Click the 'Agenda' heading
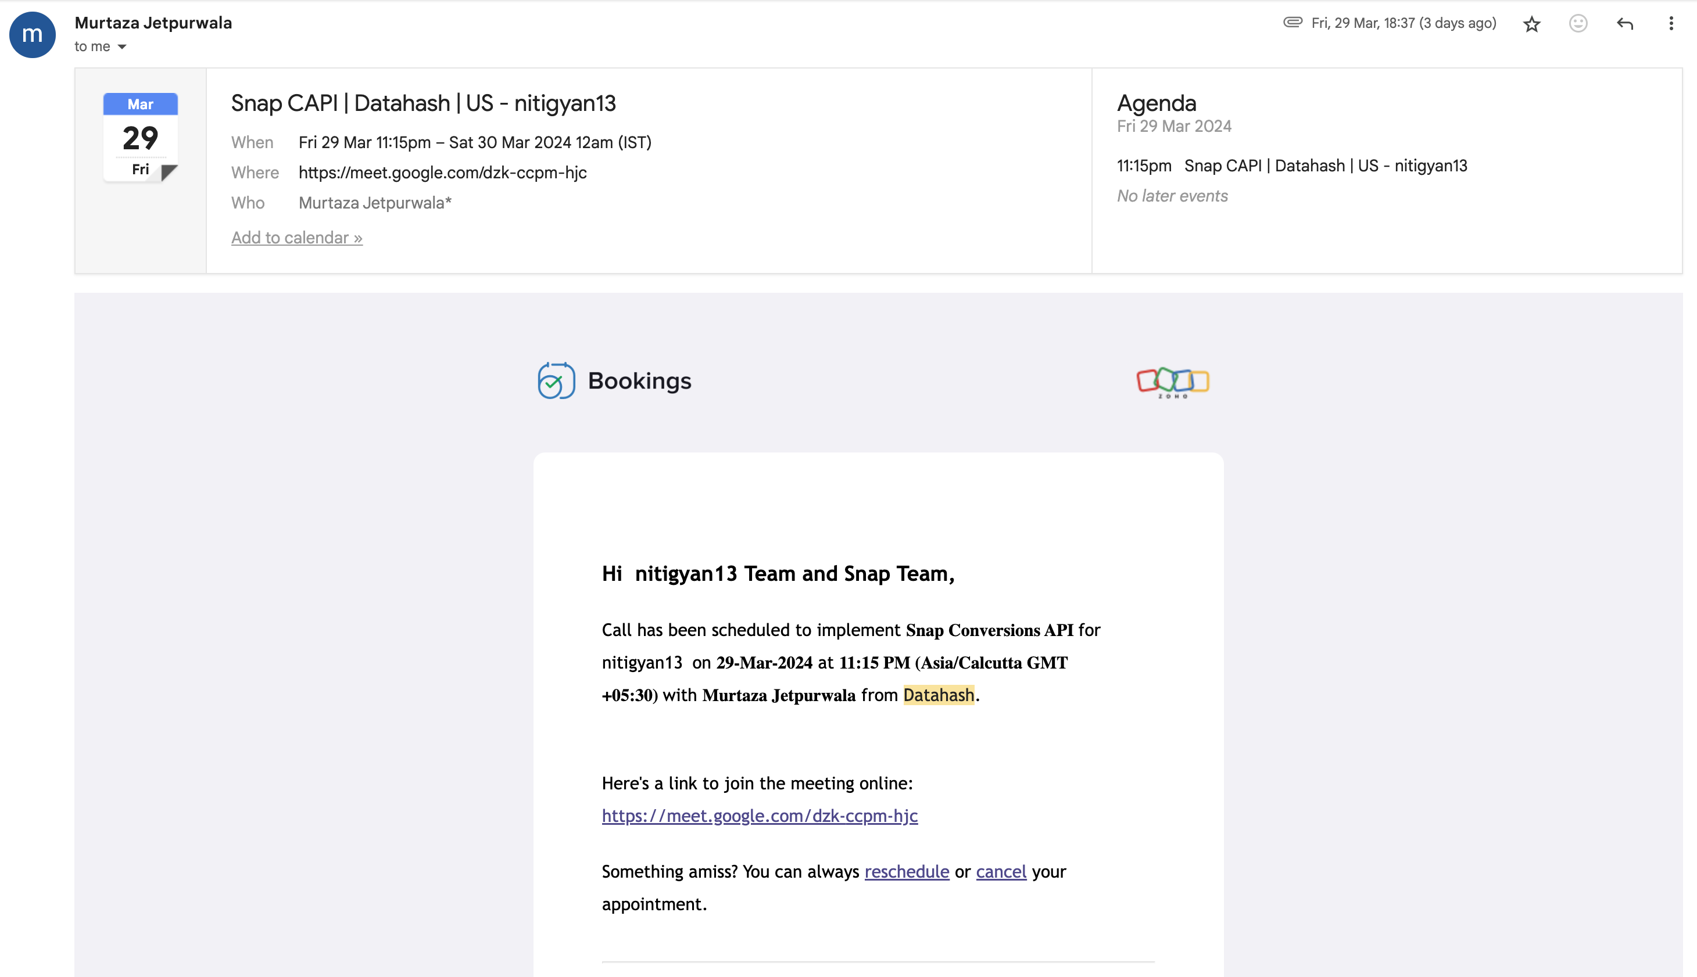 click(x=1156, y=103)
